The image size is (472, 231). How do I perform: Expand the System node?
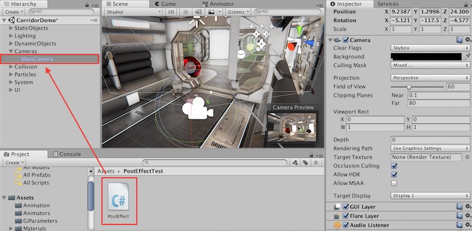click(11, 83)
